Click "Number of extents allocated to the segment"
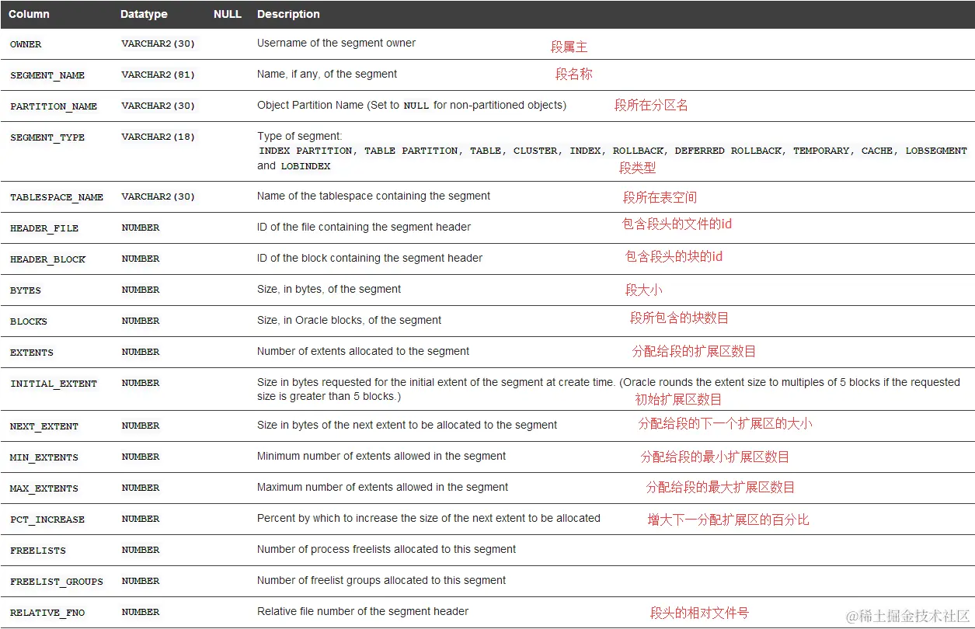The height and width of the screenshot is (629, 975). [364, 352]
